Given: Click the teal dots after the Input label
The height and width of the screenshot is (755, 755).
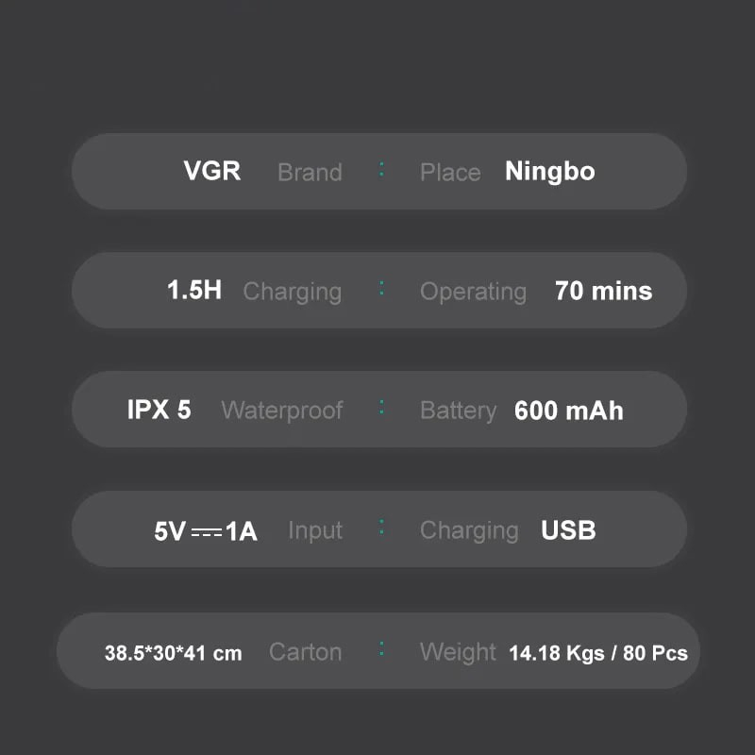Looking at the screenshot, I should click(x=381, y=528).
